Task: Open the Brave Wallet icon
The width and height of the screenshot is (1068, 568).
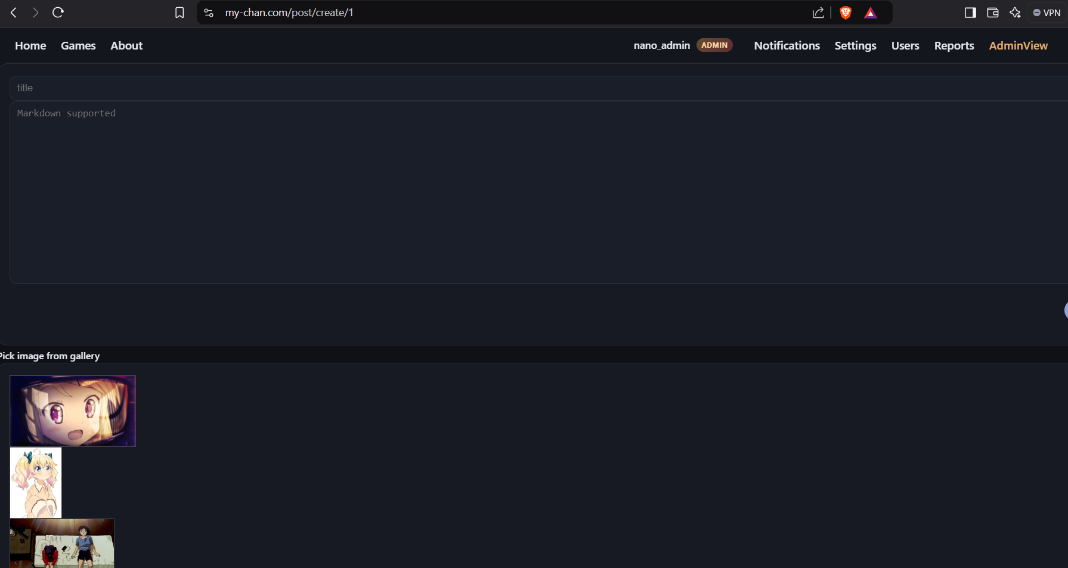Action: coord(993,13)
